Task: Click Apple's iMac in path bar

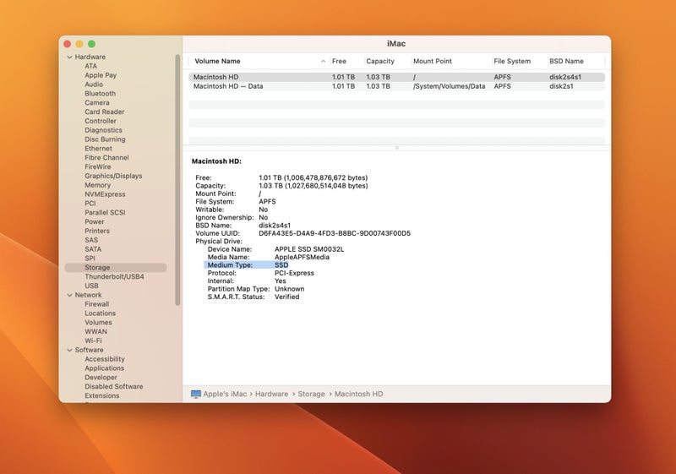Action: 225,394
